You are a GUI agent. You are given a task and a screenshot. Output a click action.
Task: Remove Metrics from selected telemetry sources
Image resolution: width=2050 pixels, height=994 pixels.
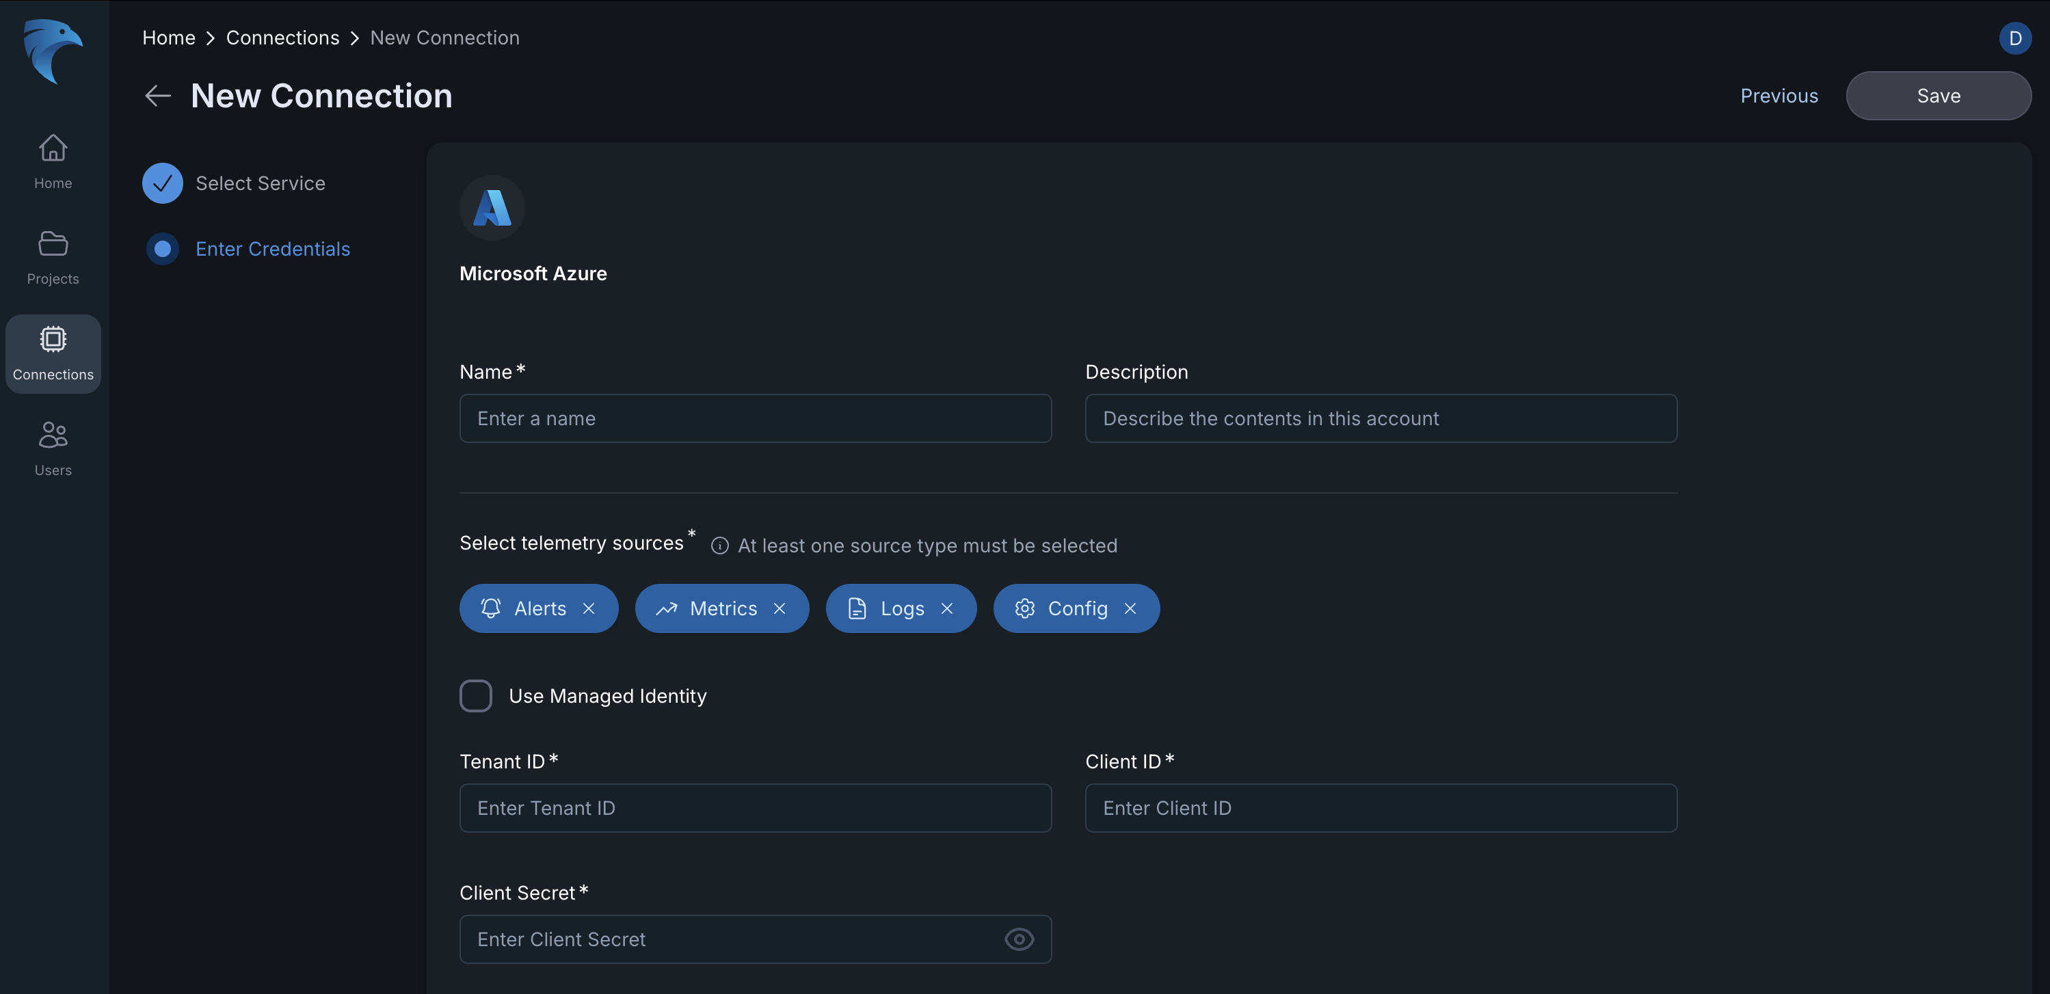[780, 608]
